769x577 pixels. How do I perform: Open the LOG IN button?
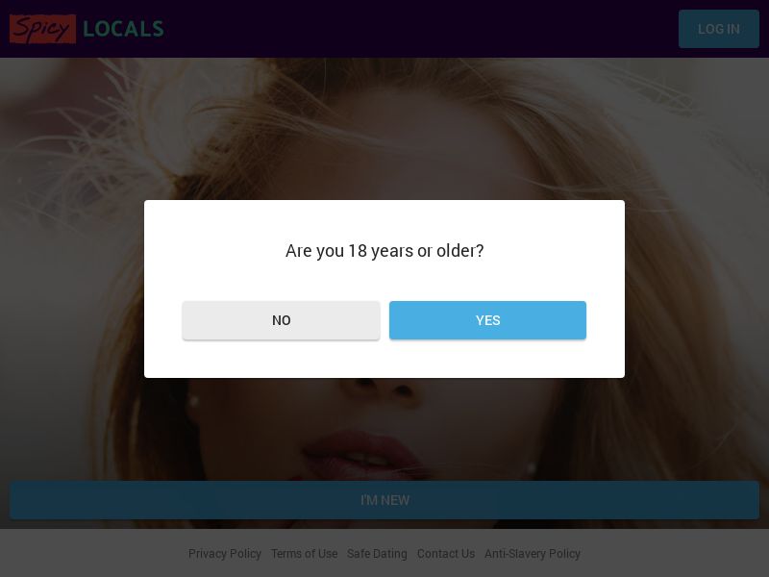click(718, 29)
